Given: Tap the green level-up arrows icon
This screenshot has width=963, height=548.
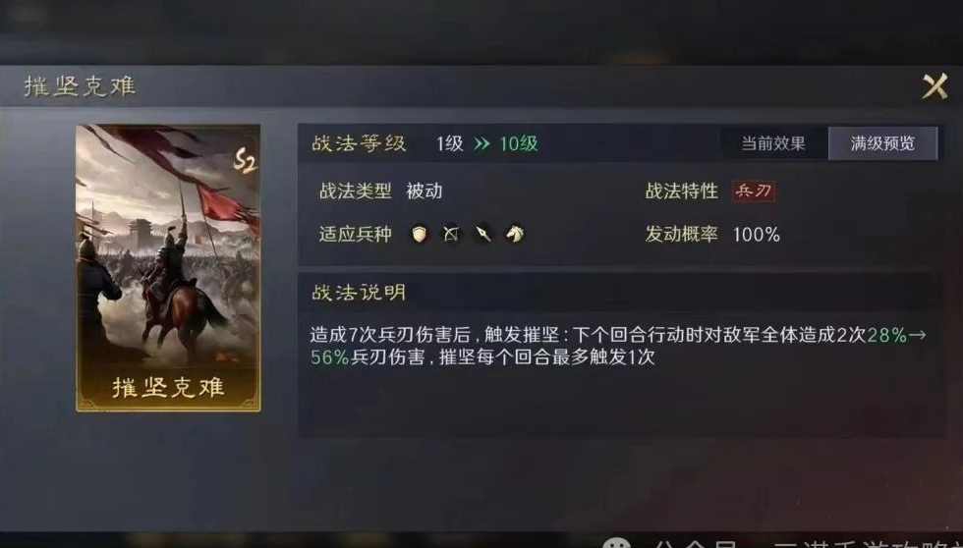Looking at the screenshot, I should [482, 143].
